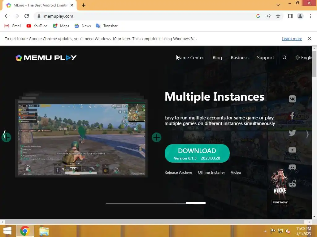Click the horizontal page scrollbar
Screen dimensions: 317x237
click(x=155, y=222)
